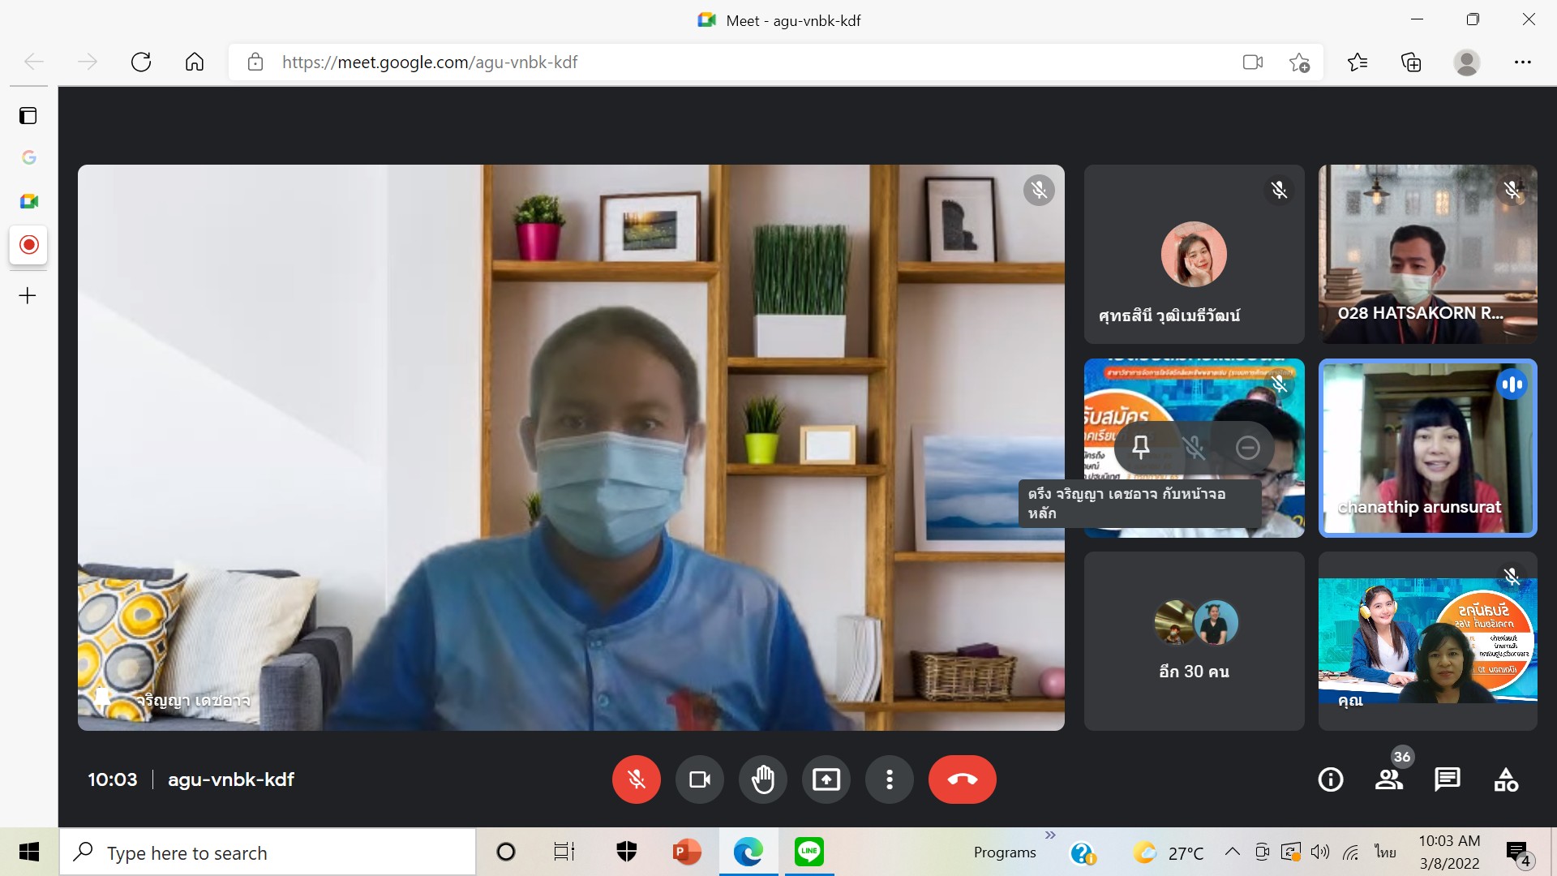Click the present screen button
Screen dimensions: 1557x876
tap(826, 779)
